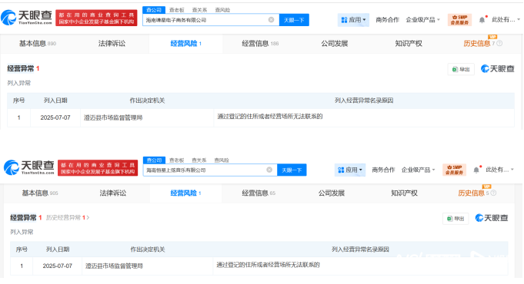This screenshot has width=524, height=284.
Task: Open 商务合作 link on the 电子商务 page
Action: [387, 20]
